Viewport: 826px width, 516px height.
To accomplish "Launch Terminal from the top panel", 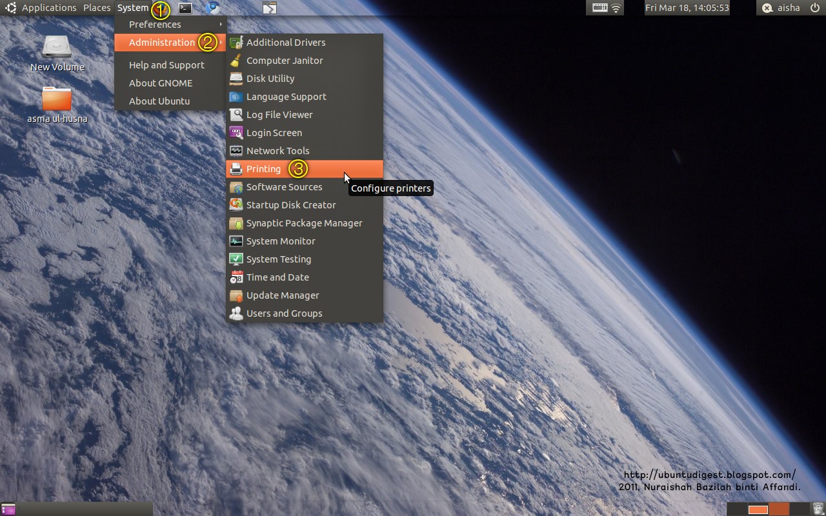I will (185, 8).
